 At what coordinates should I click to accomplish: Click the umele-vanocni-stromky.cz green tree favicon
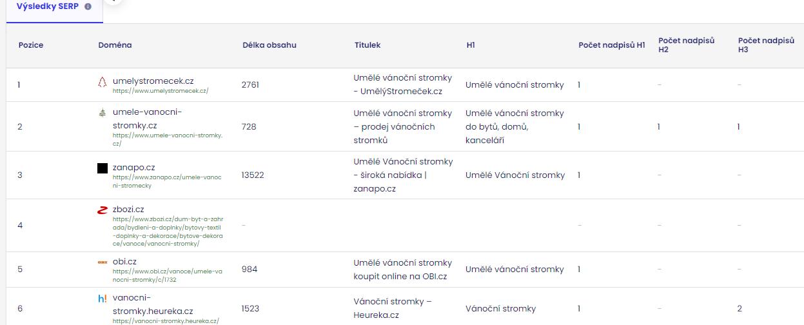pos(102,112)
